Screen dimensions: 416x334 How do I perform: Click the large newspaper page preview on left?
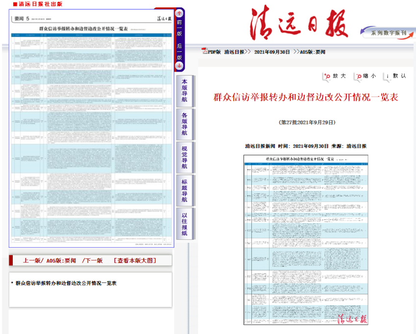(92, 128)
